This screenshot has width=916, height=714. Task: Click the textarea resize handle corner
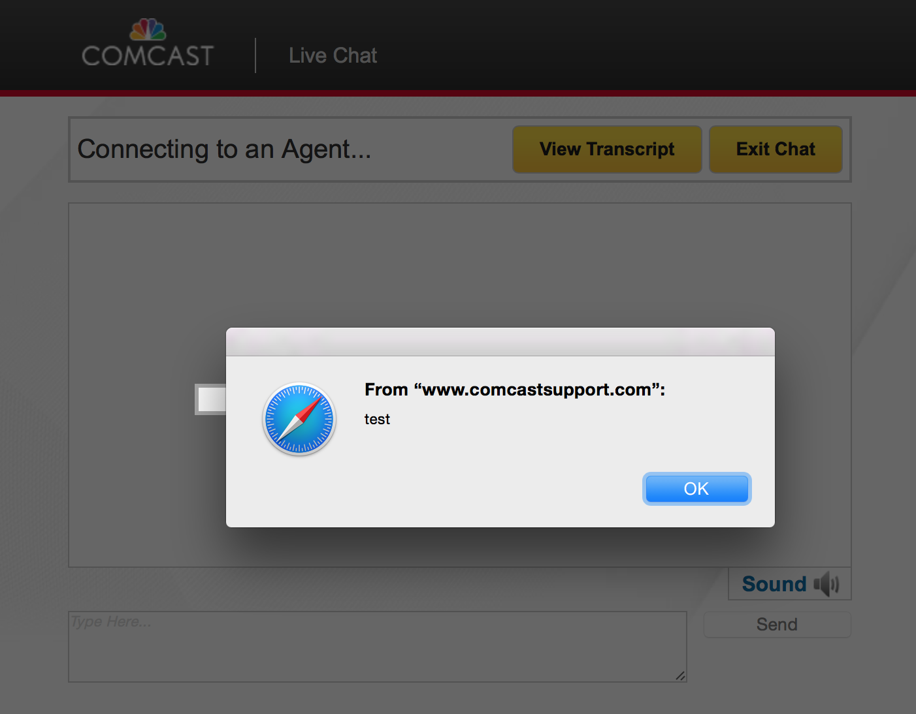point(680,675)
